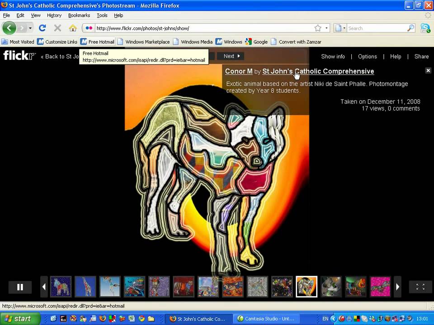Open Flickr slideshow Help
The width and height of the screenshot is (434, 325).
pos(396,56)
